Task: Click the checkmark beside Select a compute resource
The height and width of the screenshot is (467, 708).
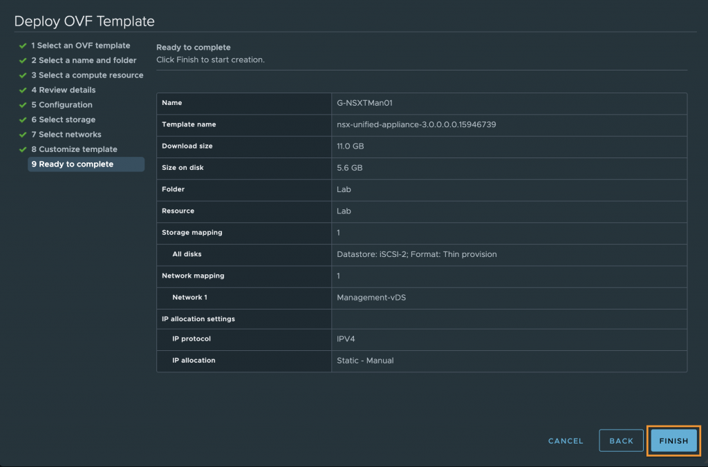Action: click(23, 75)
